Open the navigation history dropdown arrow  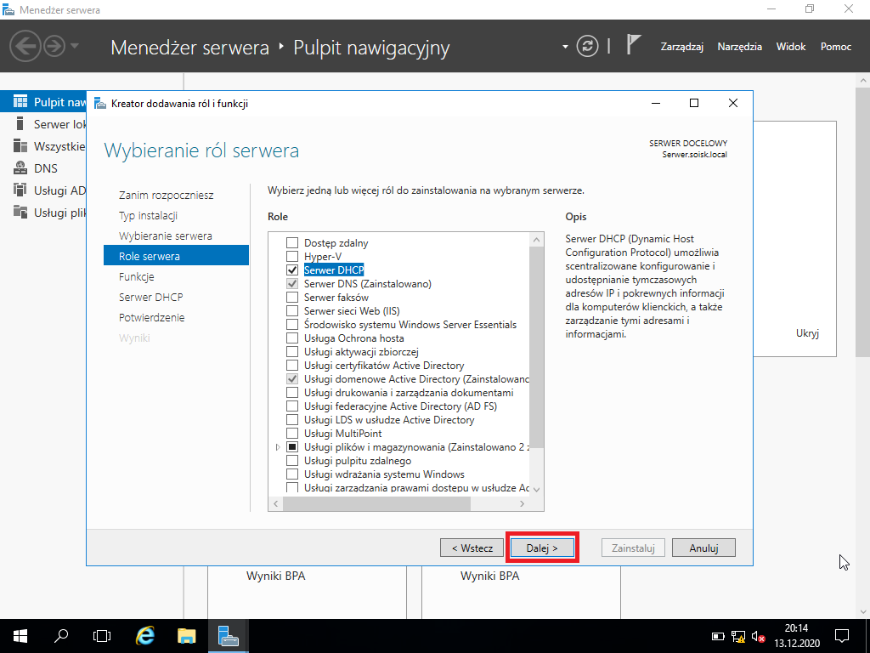(75, 46)
